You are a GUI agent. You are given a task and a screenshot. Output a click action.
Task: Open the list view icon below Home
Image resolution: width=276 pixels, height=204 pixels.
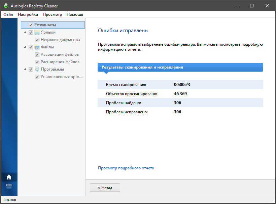pyautogui.click(x=9, y=187)
